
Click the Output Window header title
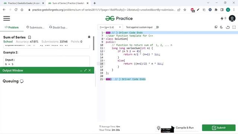[13, 70]
